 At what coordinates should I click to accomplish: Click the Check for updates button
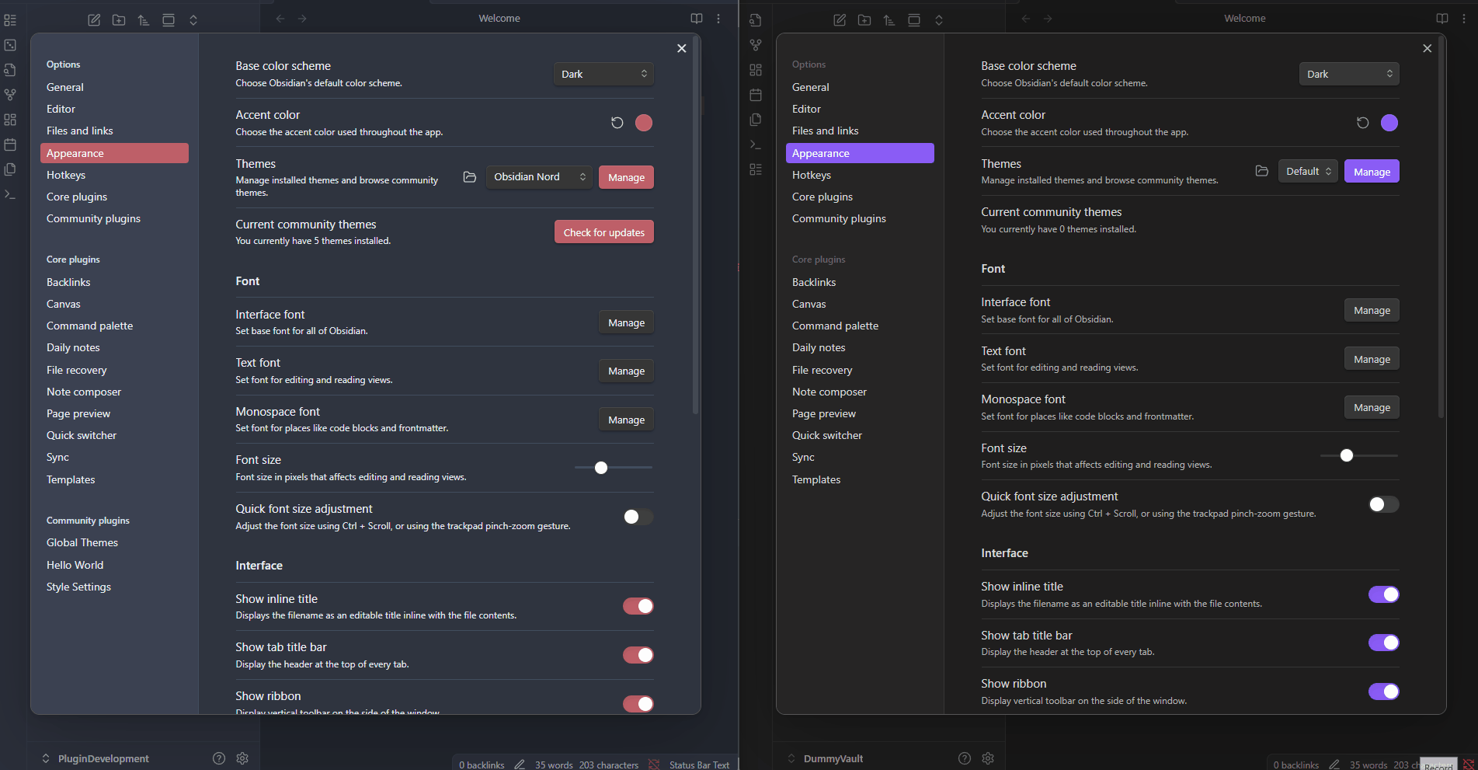[603, 232]
